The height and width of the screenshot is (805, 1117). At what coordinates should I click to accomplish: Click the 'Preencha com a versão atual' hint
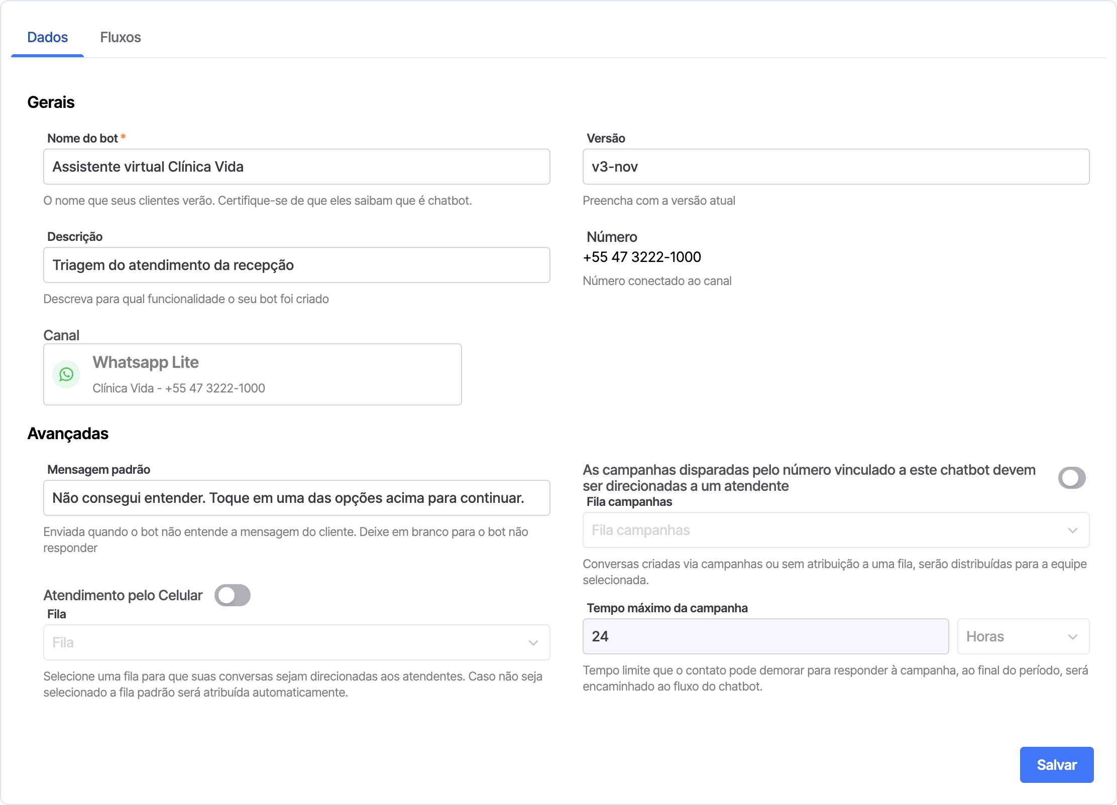click(x=659, y=201)
